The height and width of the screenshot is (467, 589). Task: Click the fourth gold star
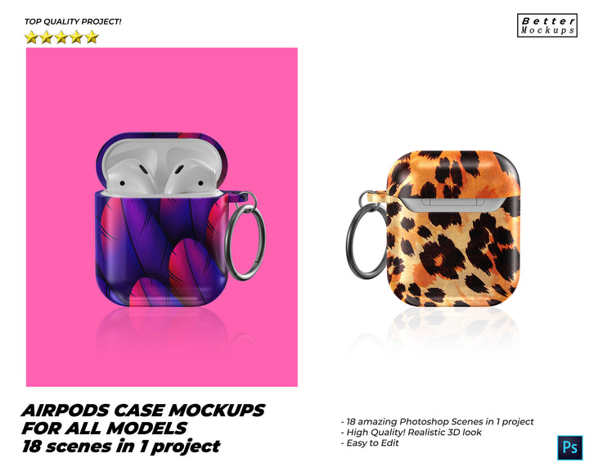click(77, 37)
